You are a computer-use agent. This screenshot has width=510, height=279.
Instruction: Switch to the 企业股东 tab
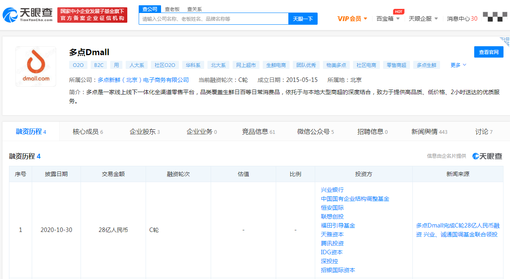coord(145,131)
